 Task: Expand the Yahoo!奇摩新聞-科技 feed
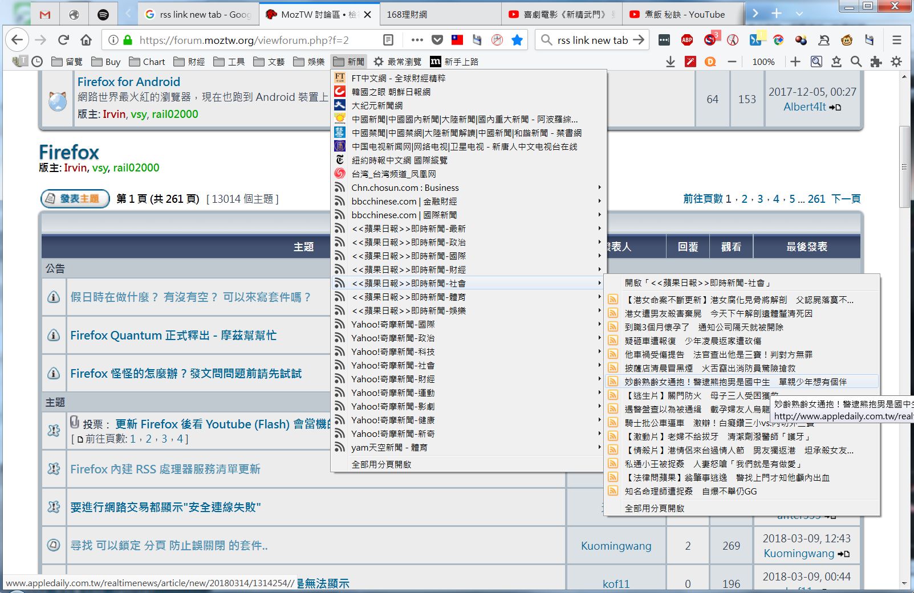pyautogui.click(x=469, y=351)
